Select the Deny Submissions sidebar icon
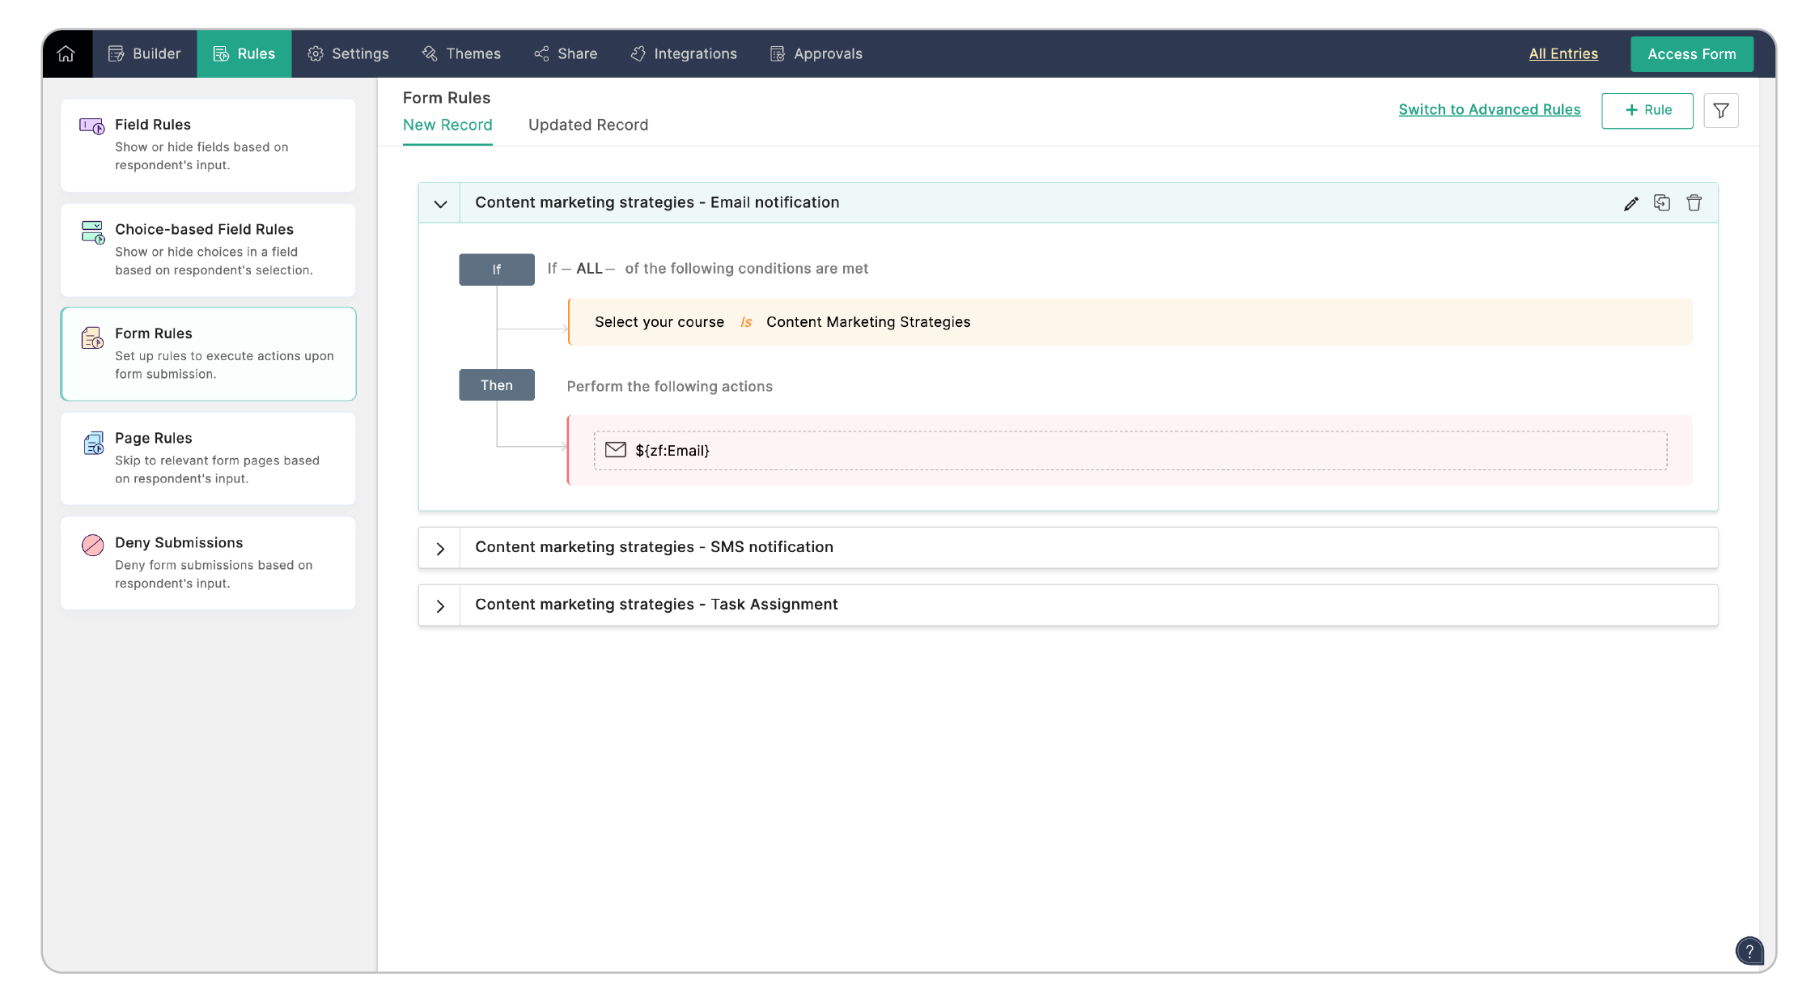This screenshot has width=1819, height=1002. [91, 546]
